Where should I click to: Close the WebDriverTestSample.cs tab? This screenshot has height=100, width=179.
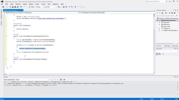click(x=22, y=10)
